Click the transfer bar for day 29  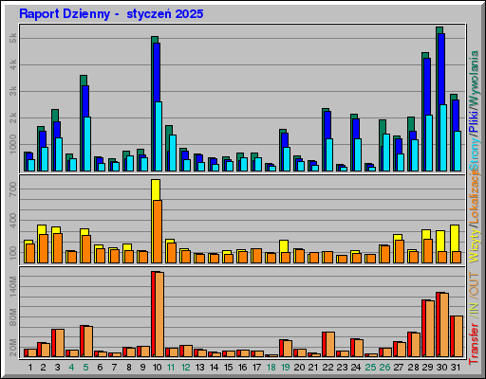(428, 329)
